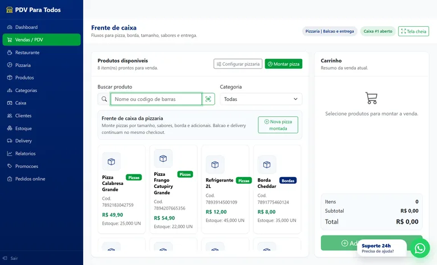This screenshot has height=265, width=437.
Task: Open WhatsApp support chat icon
Action: 420,248
